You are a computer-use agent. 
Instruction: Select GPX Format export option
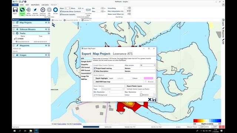tap(86, 70)
